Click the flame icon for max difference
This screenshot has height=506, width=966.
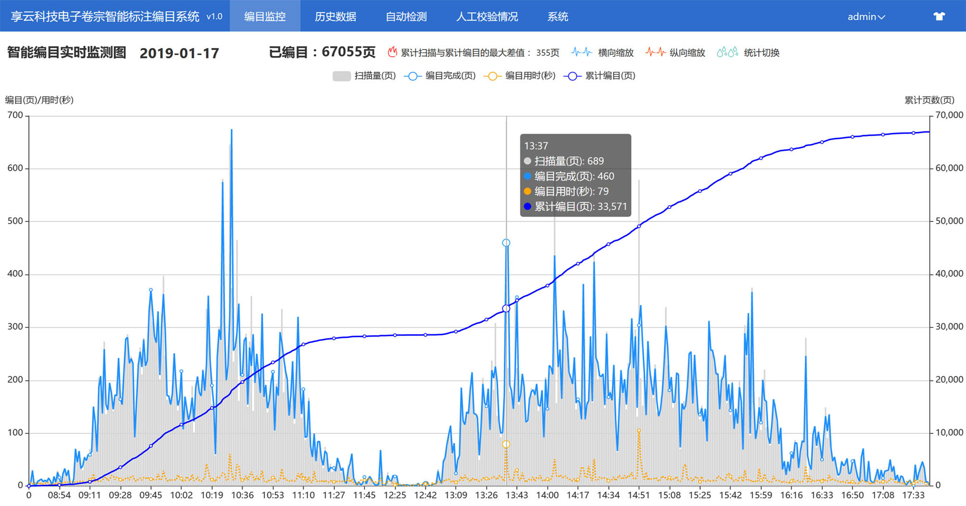[392, 52]
